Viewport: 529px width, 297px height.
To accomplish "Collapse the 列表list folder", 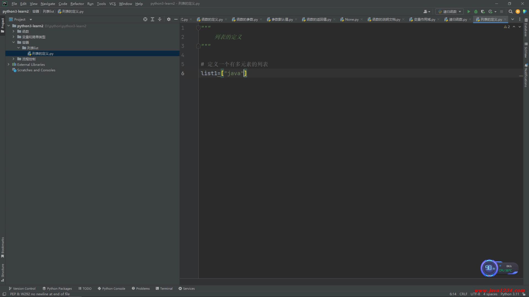I will pos(18,48).
